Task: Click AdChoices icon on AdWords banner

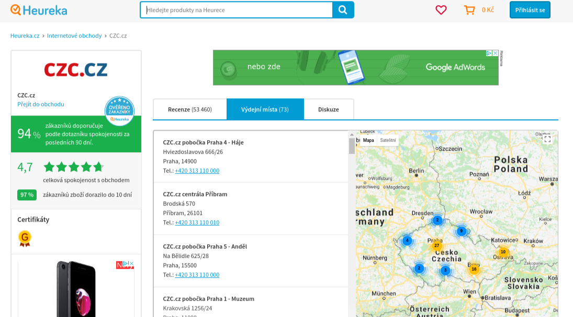Action: 489,53
